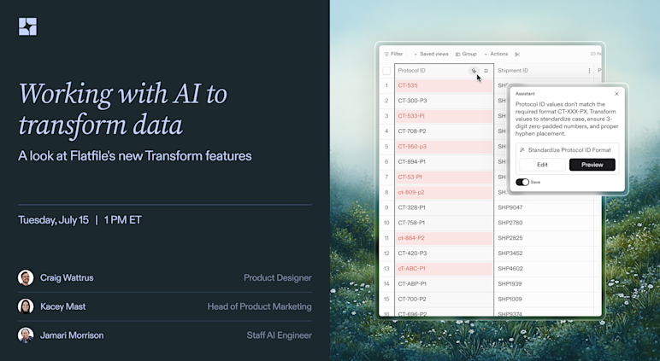Click the bookmark icon in Protocol ID header

coord(486,71)
